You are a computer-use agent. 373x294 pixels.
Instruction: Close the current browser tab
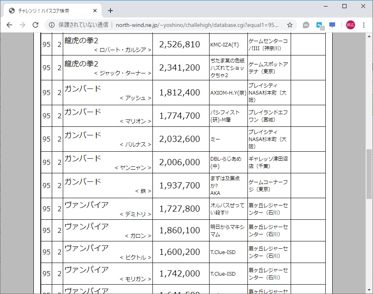(x=95, y=11)
